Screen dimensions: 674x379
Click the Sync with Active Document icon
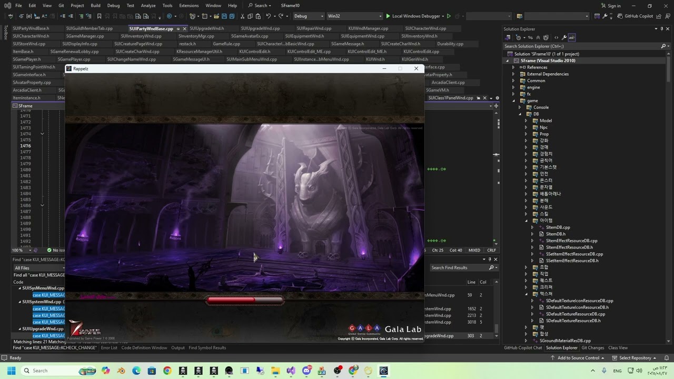tap(531, 37)
